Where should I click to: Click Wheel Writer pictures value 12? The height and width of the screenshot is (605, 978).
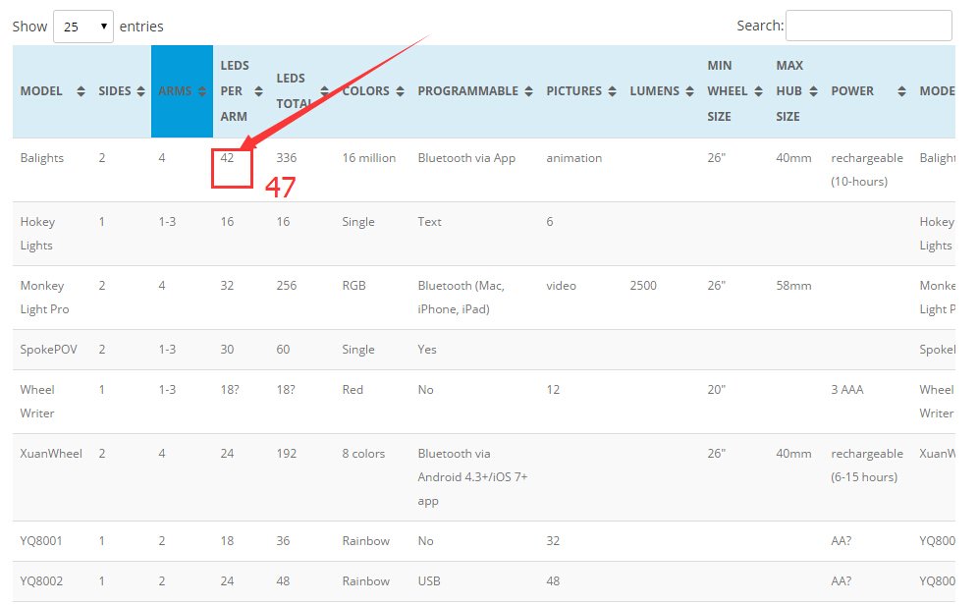[x=553, y=389]
